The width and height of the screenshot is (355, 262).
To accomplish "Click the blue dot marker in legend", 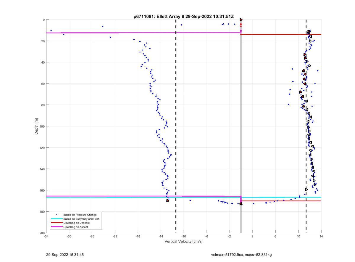I will point(57,215).
